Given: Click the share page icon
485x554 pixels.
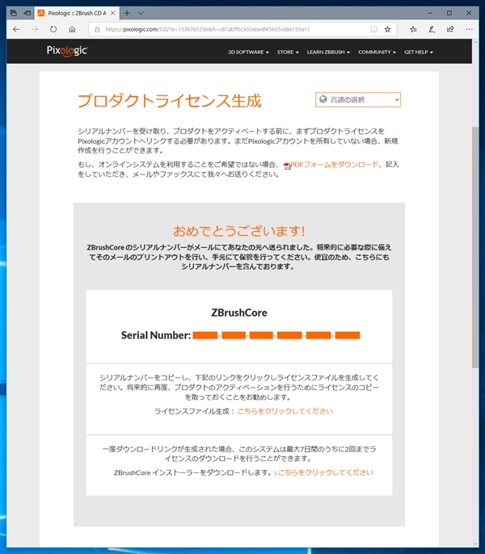Looking at the screenshot, I should click(450, 29).
